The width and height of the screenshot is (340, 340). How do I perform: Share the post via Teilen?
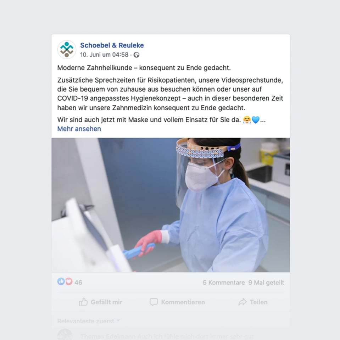coord(253,302)
